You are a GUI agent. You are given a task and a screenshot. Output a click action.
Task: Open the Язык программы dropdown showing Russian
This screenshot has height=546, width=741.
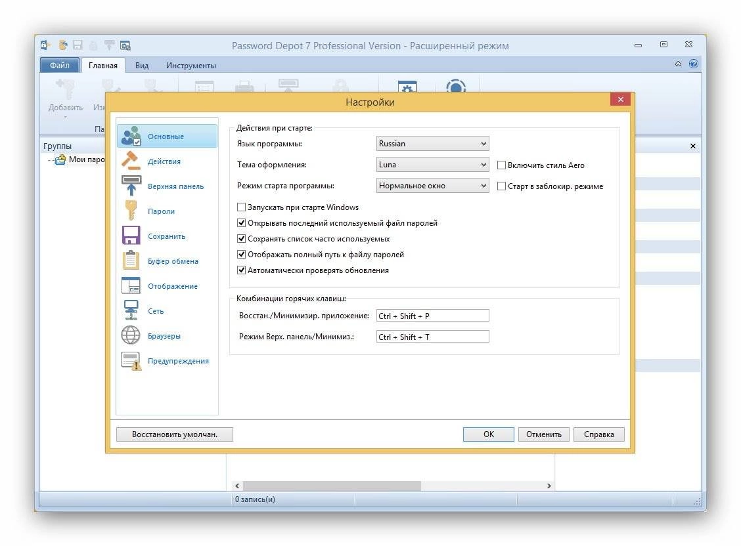tap(432, 144)
